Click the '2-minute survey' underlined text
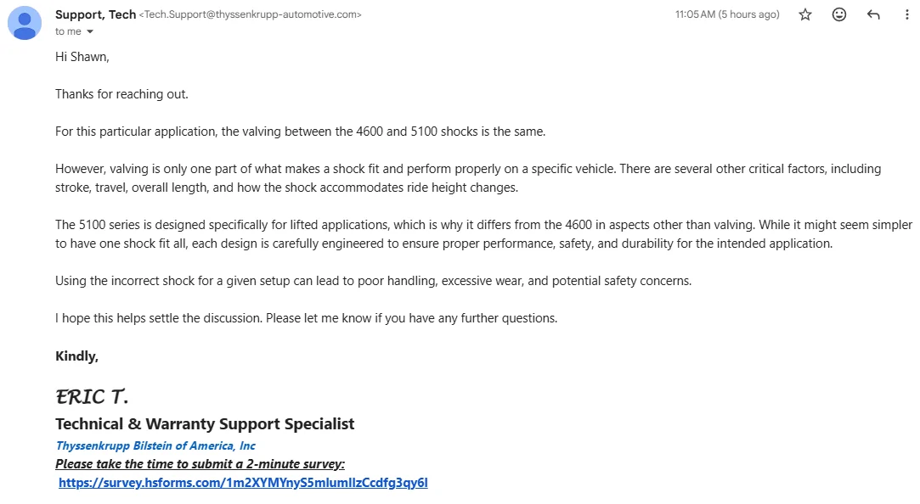This screenshot has height=504, width=920. click(x=295, y=463)
